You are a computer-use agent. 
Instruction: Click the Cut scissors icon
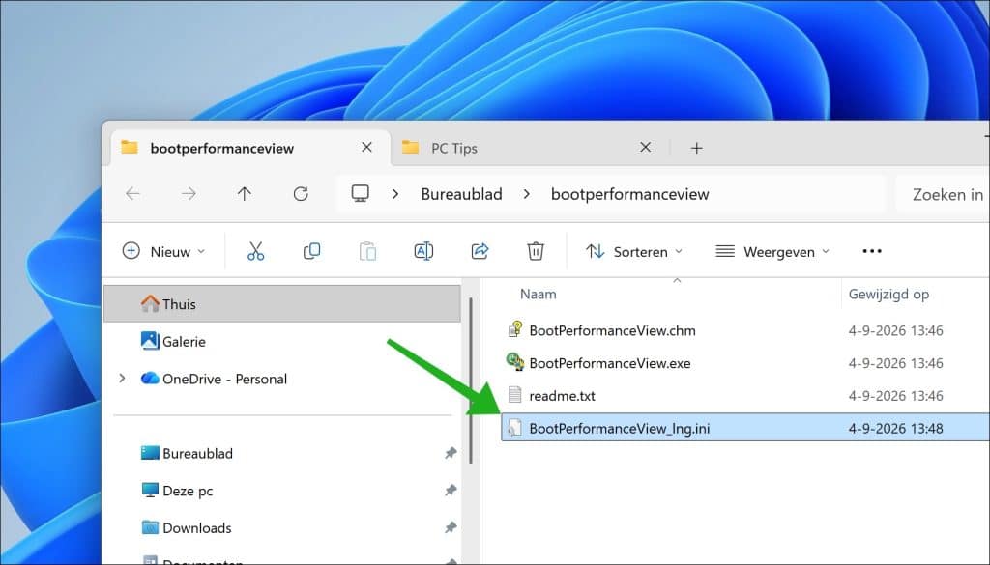click(x=255, y=251)
